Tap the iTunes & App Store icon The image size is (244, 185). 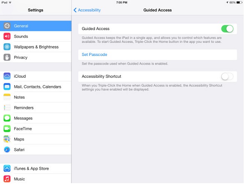[7, 169]
